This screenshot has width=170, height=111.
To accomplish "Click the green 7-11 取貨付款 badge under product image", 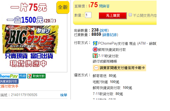I will click(36, 76).
